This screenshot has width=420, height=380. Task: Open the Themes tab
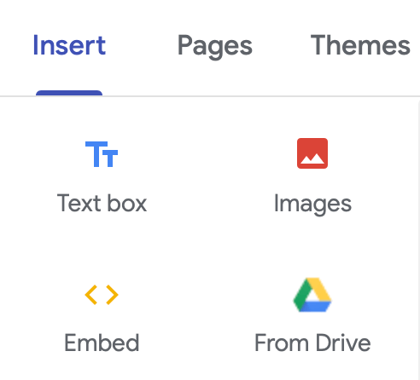click(360, 45)
